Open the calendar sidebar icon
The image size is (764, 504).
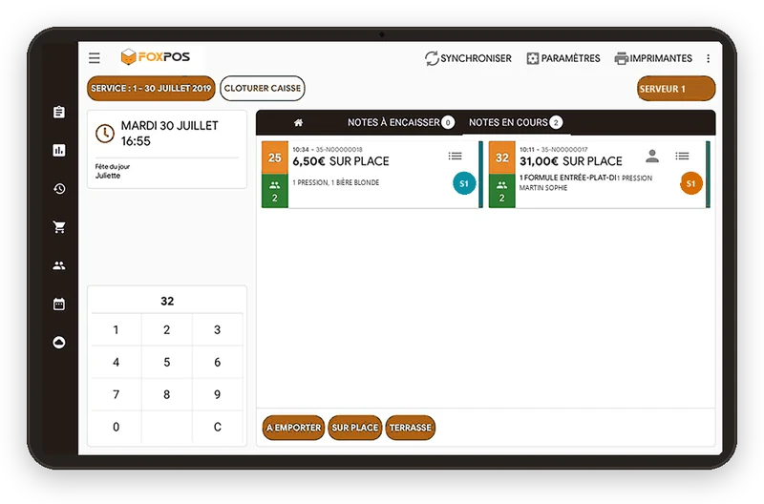[59, 304]
